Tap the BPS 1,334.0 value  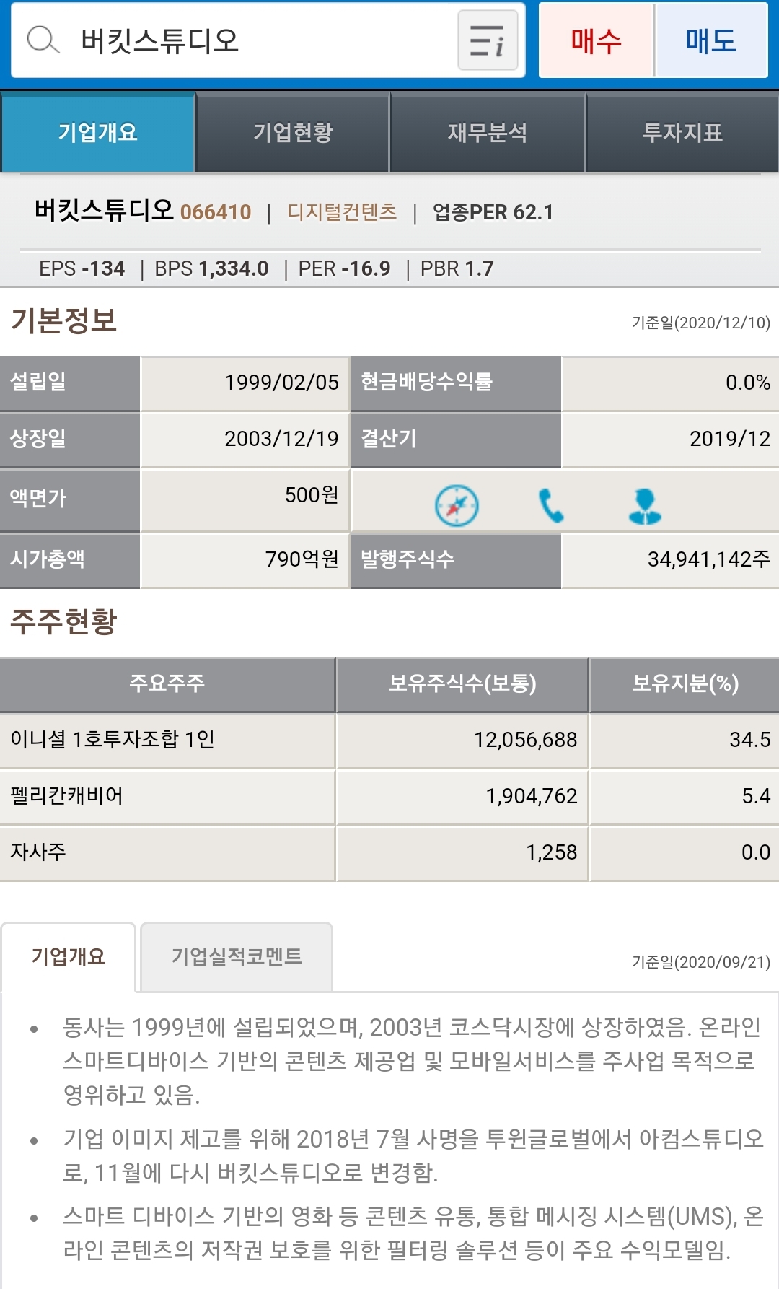pyautogui.click(x=211, y=268)
